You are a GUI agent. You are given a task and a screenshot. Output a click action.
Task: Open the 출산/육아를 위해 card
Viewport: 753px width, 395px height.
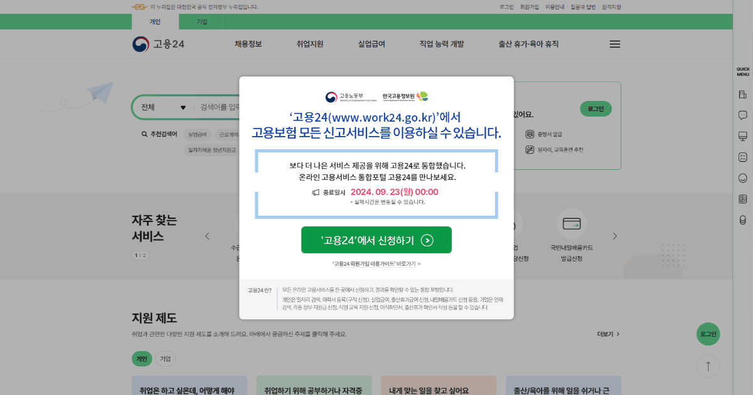563,386
